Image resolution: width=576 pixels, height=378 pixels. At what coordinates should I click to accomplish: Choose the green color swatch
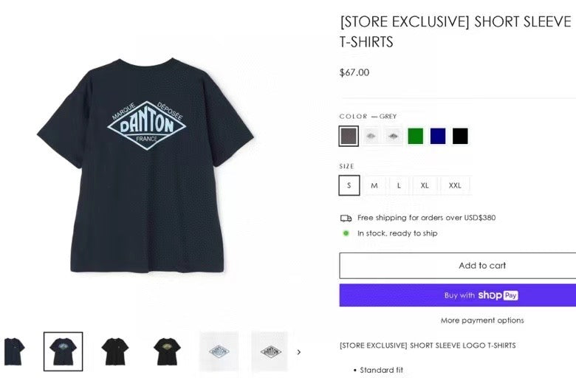[x=415, y=136]
